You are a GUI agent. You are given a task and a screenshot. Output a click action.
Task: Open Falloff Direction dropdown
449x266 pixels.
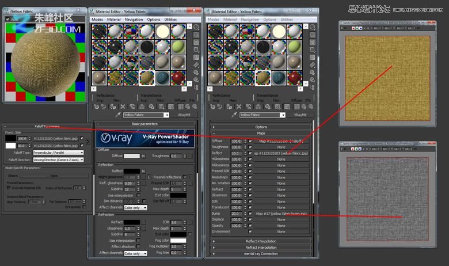58,159
